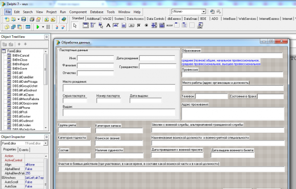Open the Project menu
Screen dimensions: 296x189
[x=52, y=12]
